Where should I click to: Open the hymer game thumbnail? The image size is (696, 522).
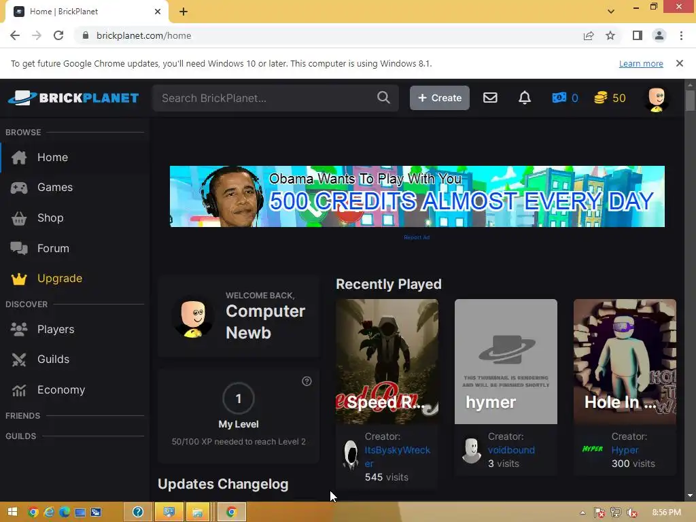[506, 362]
